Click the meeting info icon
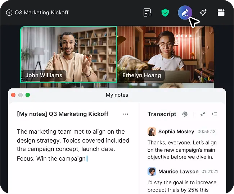This screenshot has width=234, height=194. point(9,13)
